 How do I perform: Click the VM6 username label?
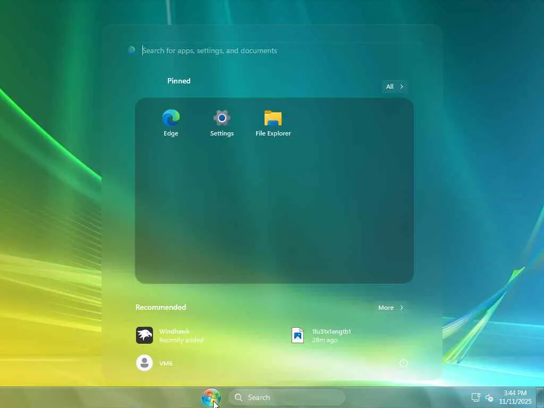pyautogui.click(x=166, y=363)
